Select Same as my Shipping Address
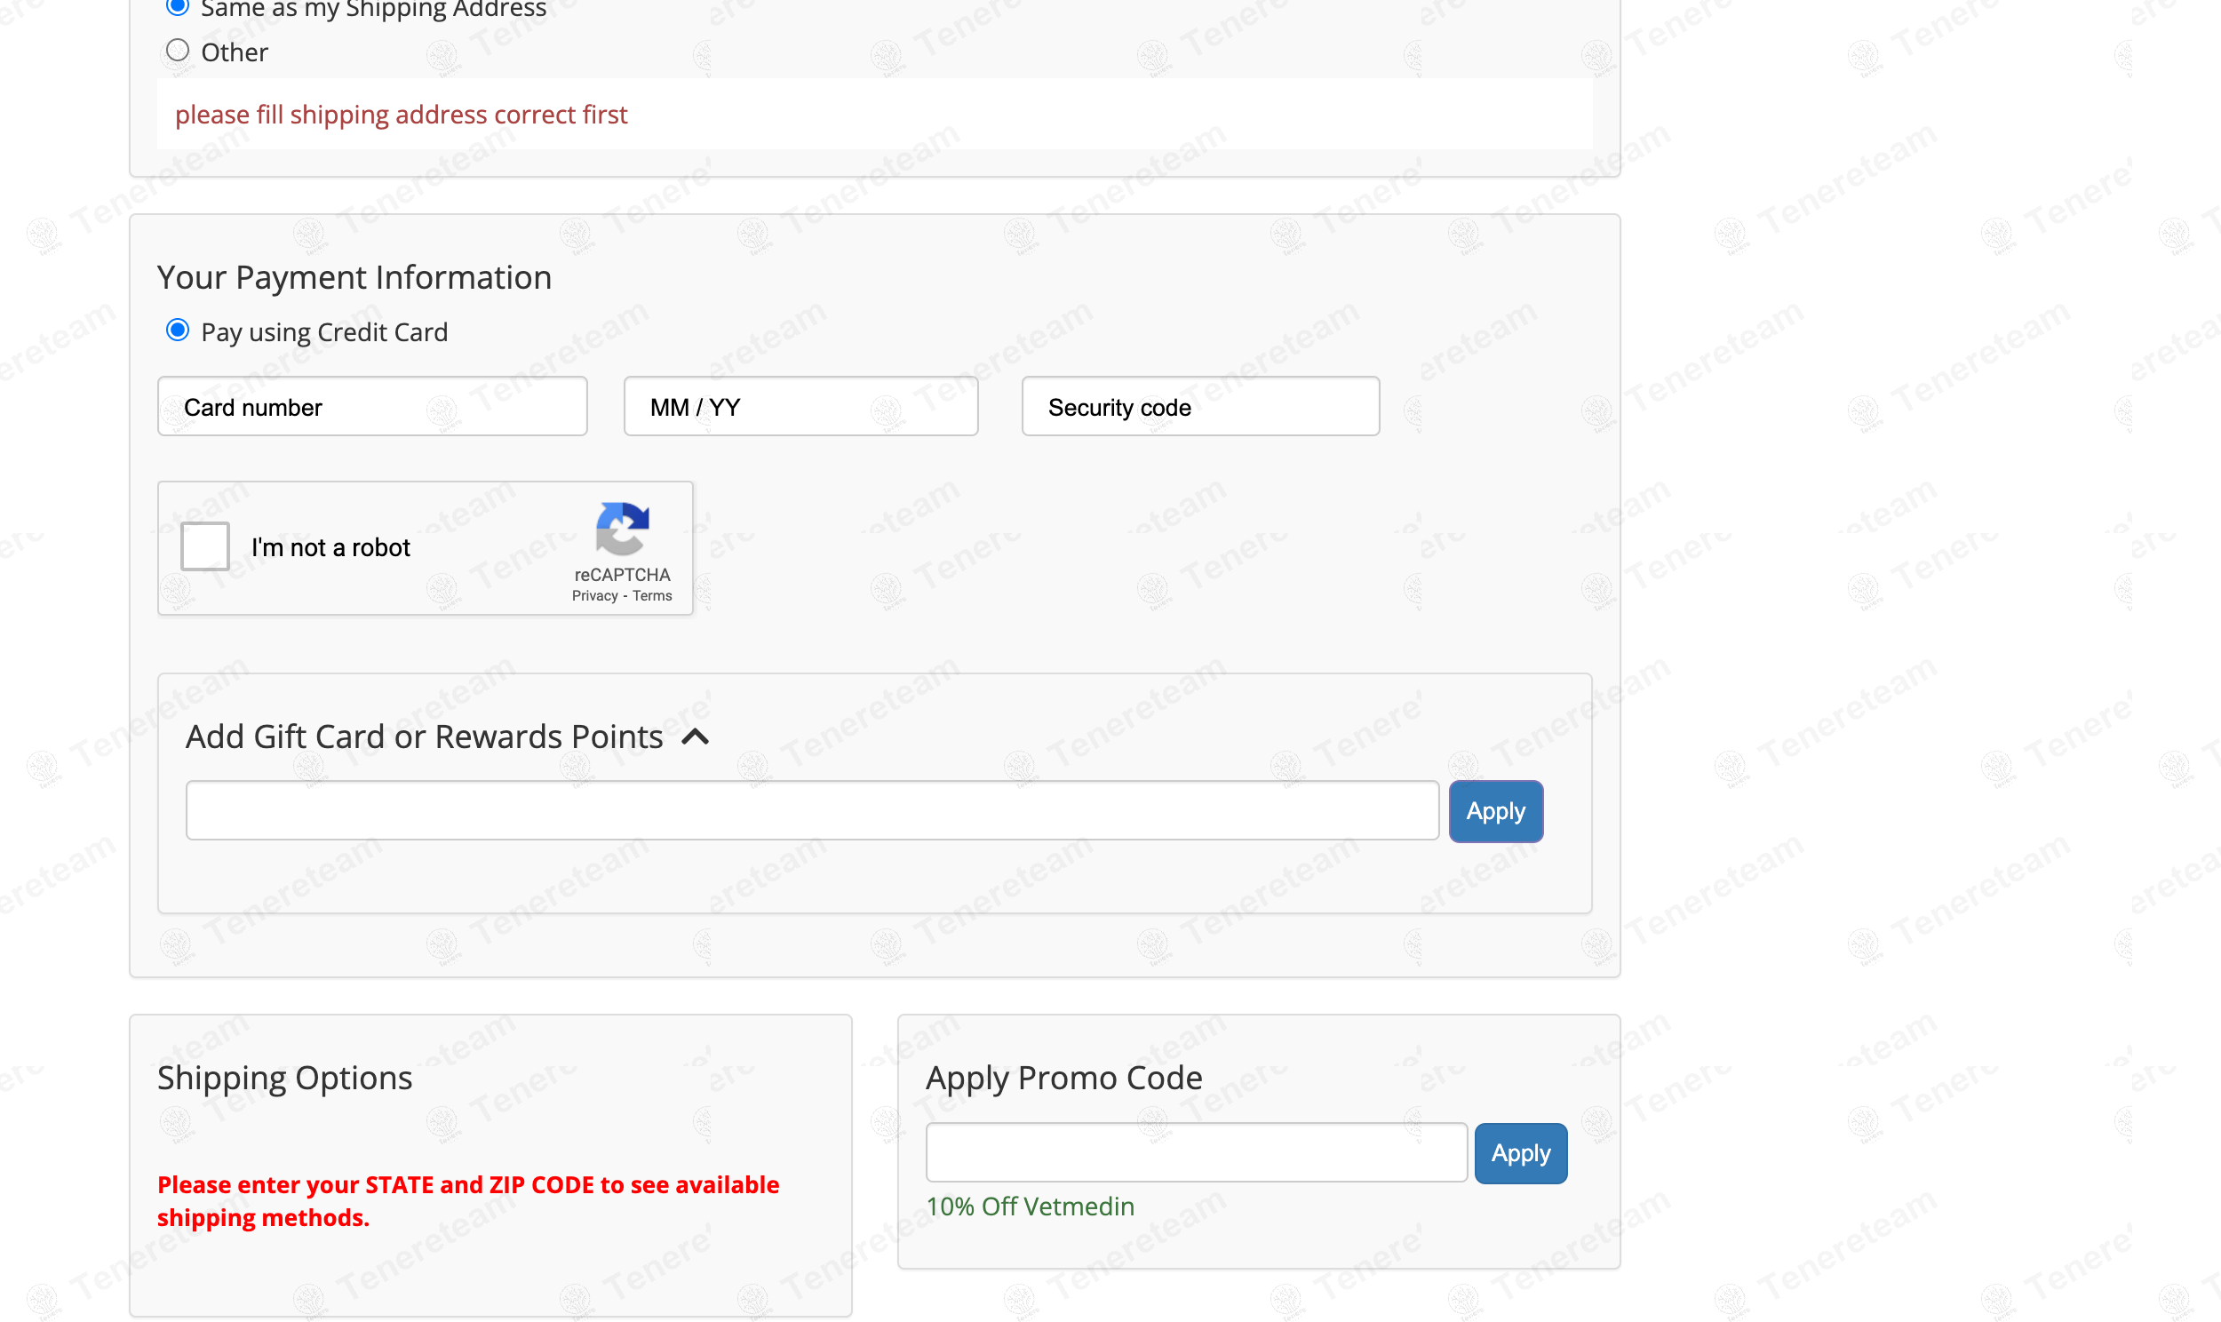 [x=178, y=7]
